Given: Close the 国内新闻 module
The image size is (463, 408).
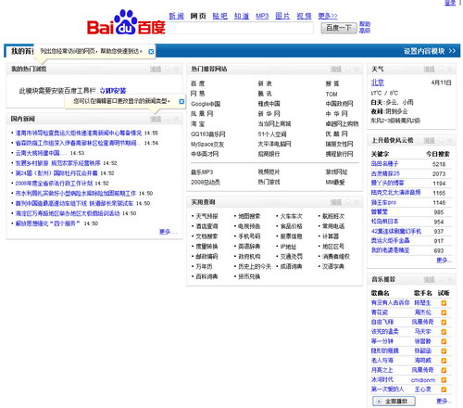Looking at the screenshot, I should (x=176, y=119).
